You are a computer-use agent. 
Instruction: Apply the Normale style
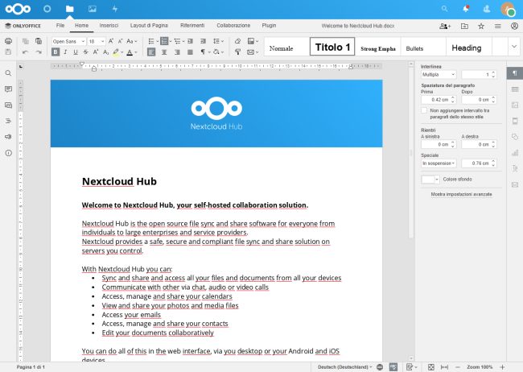pos(287,47)
